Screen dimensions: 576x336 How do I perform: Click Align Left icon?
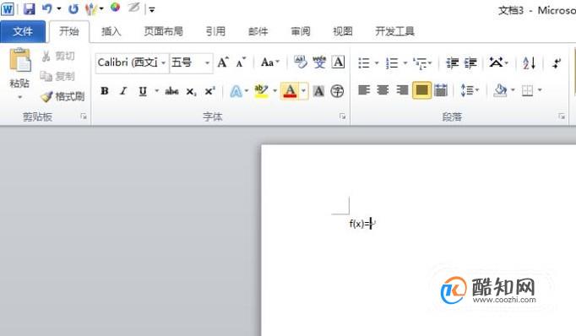pos(364,90)
